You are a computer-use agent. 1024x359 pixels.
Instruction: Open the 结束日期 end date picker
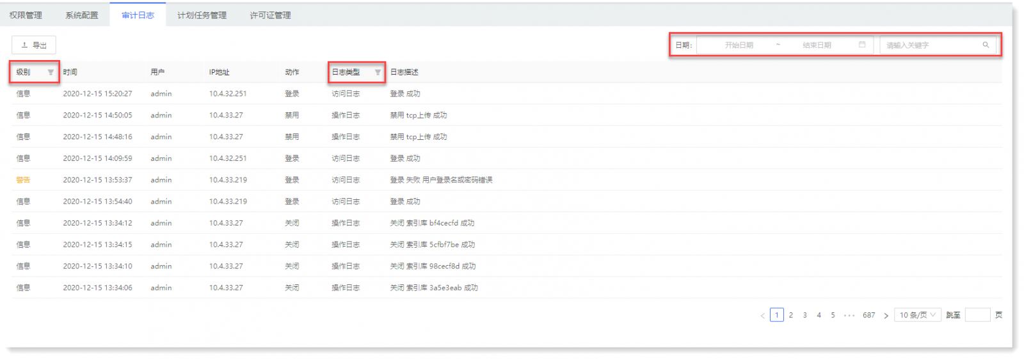[817, 45]
